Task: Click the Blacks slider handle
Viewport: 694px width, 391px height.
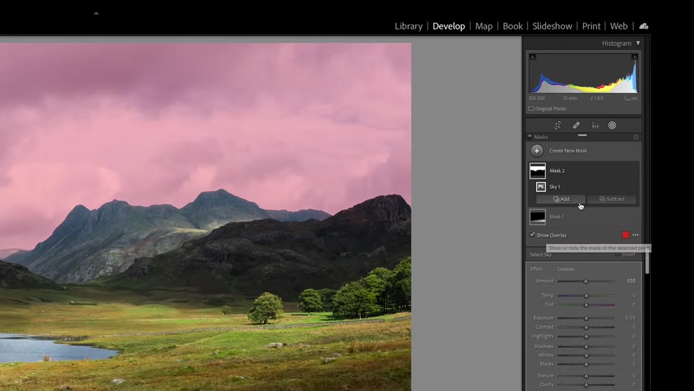Action: coord(586,364)
